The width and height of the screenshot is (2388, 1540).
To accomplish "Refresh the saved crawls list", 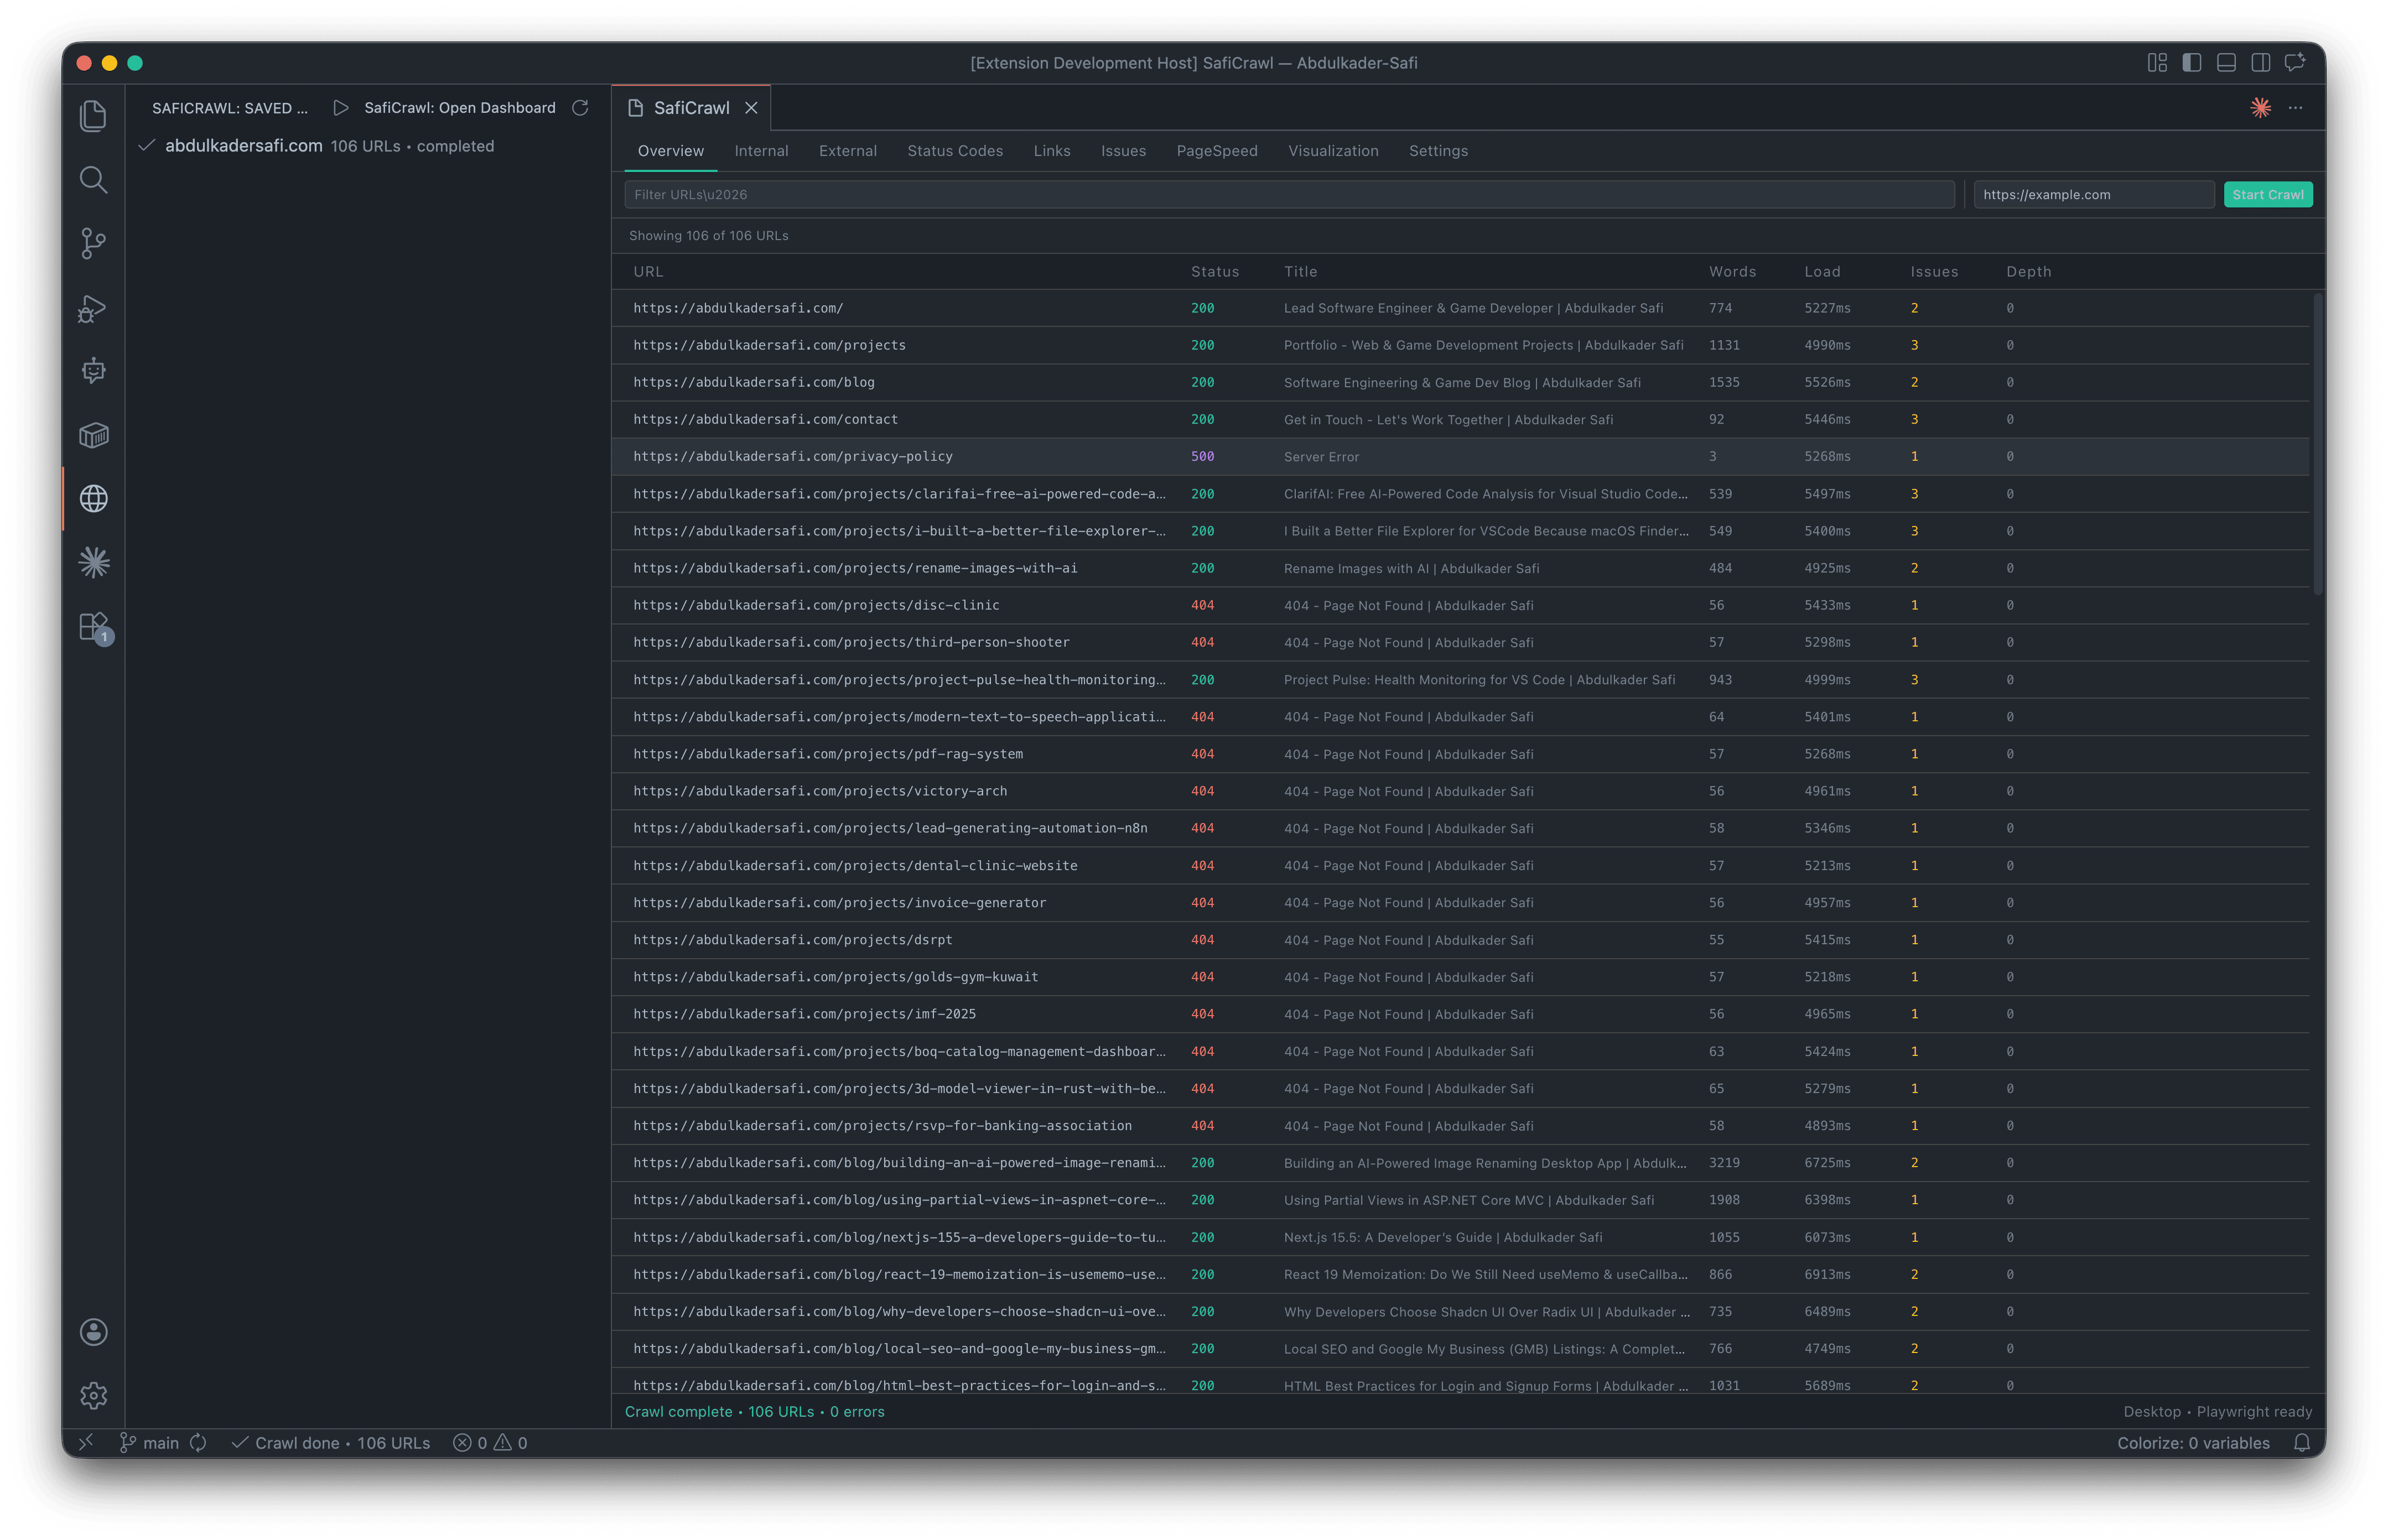I will [581, 108].
